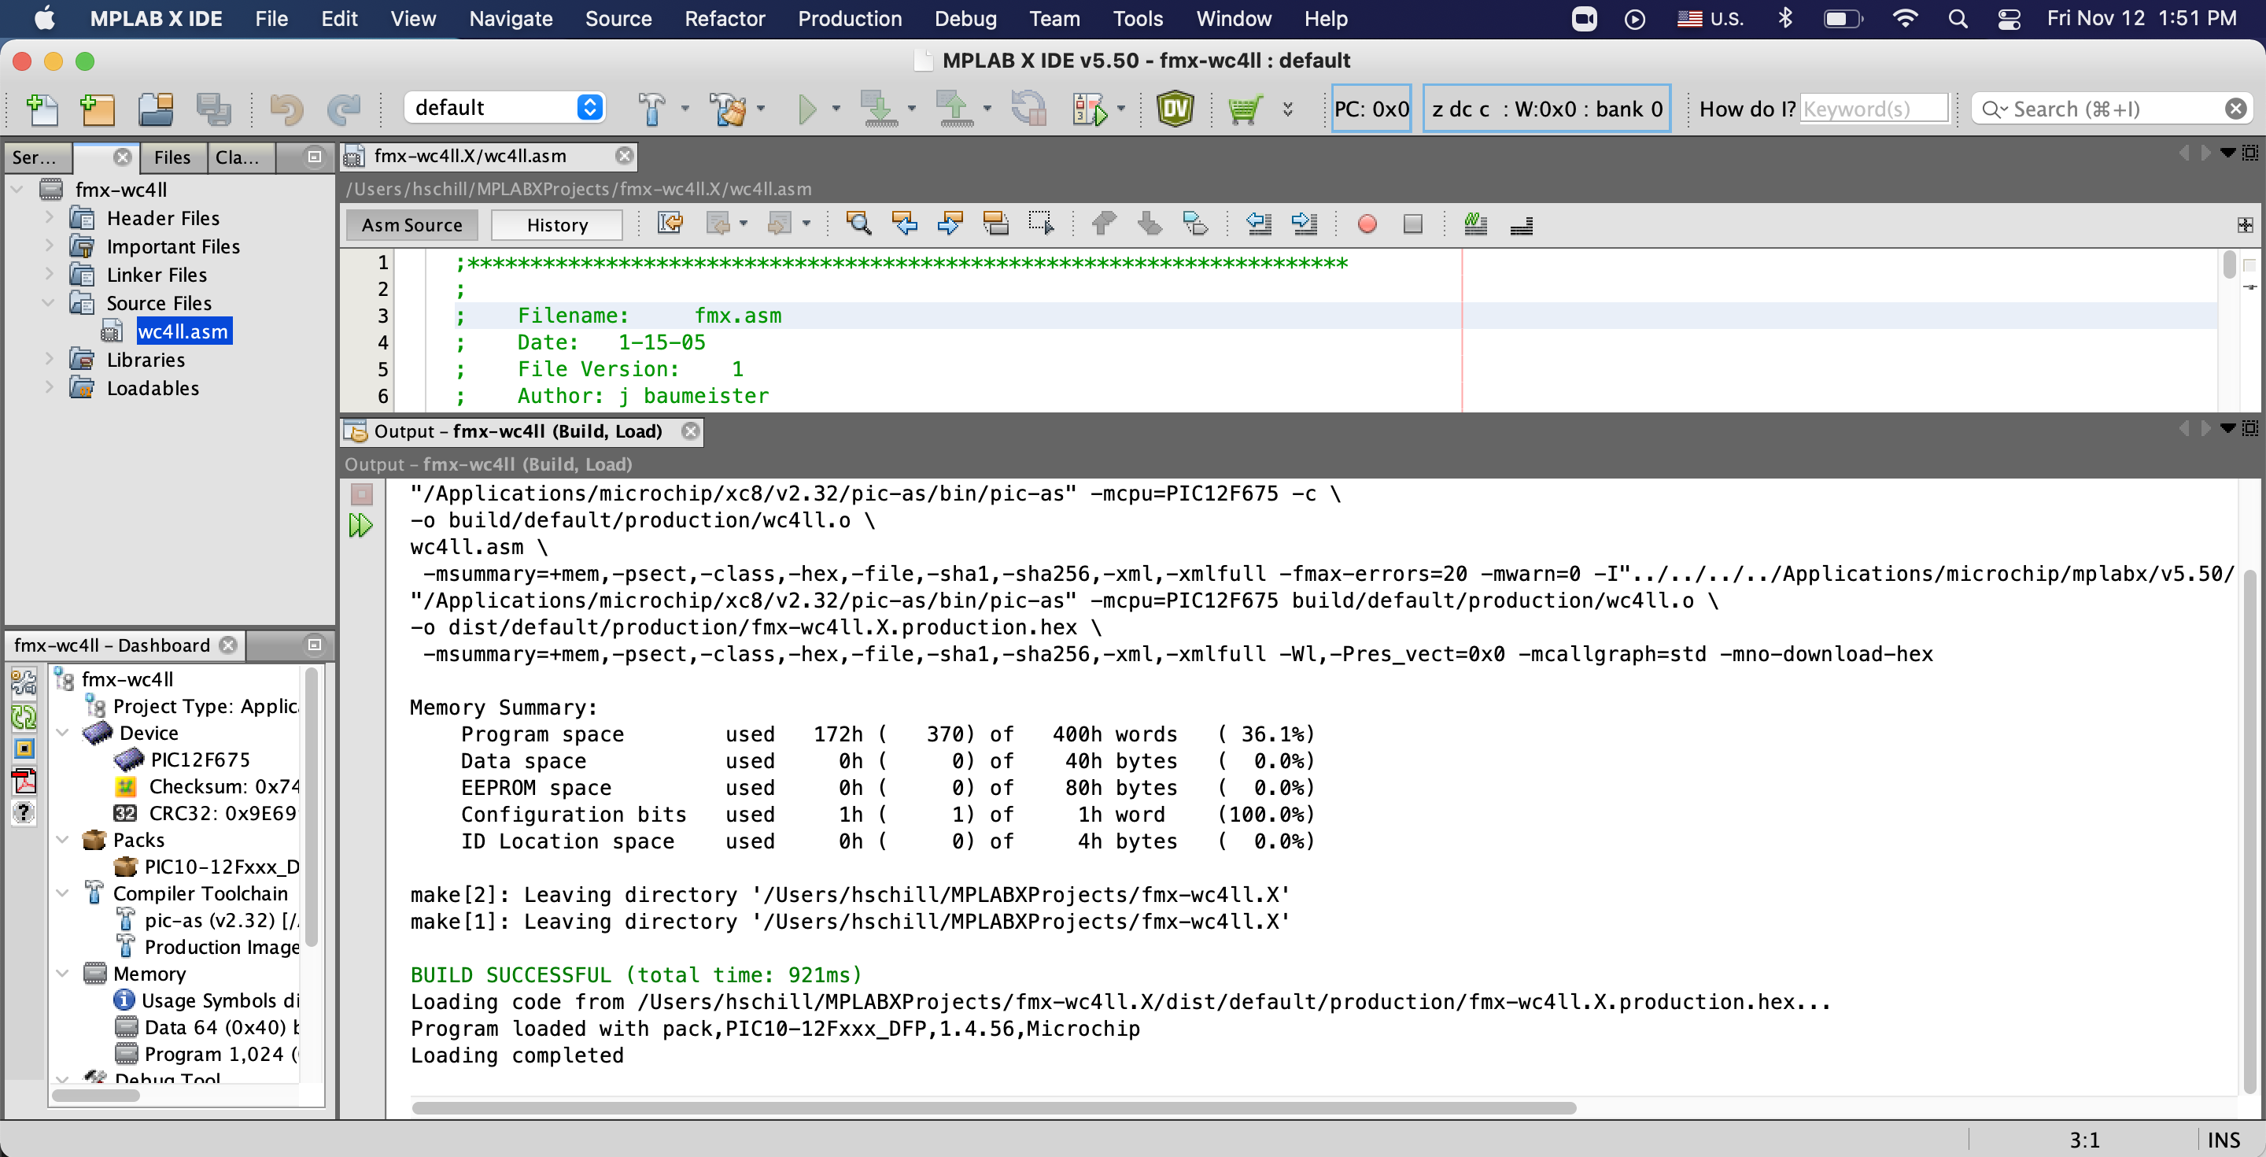The image size is (2266, 1157).
Task: Toggle the History view button
Action: click(557, 225)
